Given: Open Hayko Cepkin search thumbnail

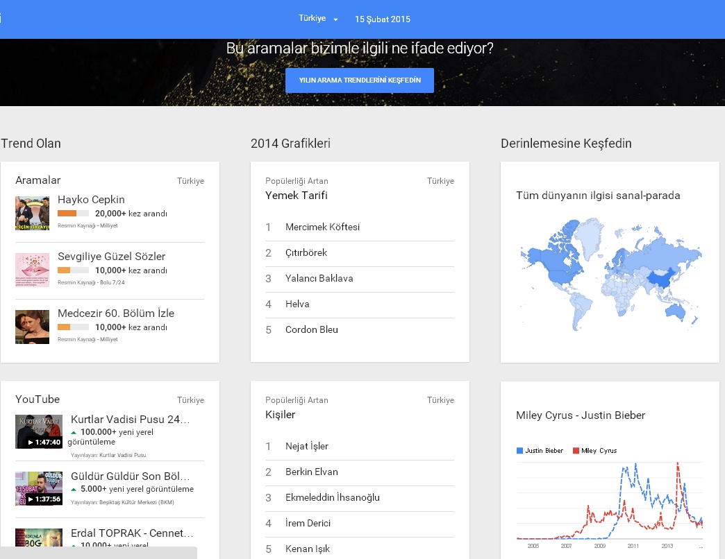Looking at the screenshot, I should click(32, 214).
